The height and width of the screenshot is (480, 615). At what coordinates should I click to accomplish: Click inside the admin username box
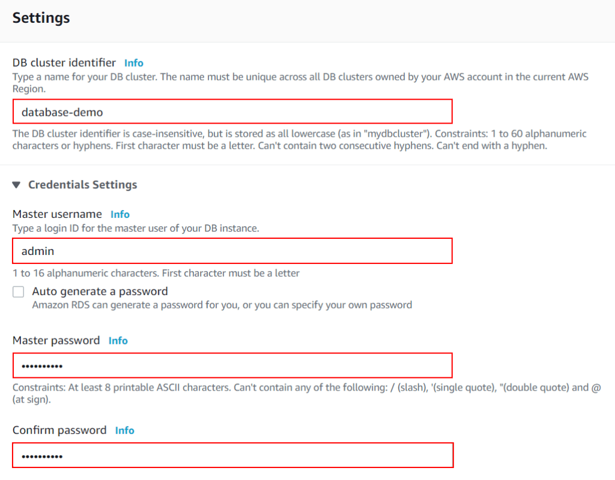pyautogui.click(x=232, y=251)
